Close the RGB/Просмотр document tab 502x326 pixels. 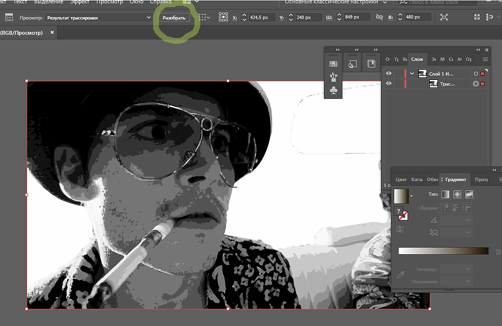tap(52, 32)
